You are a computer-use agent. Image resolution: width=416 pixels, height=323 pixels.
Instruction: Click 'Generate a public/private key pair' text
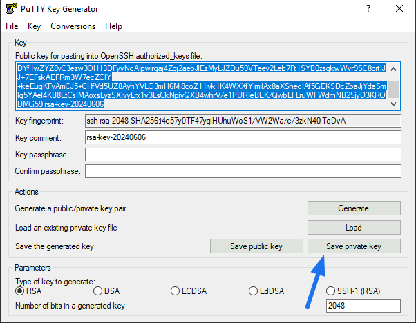[71, 208]
